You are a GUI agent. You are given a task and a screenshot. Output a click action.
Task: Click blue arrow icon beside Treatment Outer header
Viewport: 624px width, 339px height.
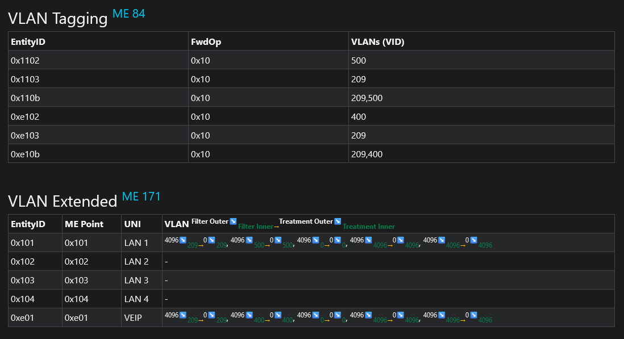[338, 221]
